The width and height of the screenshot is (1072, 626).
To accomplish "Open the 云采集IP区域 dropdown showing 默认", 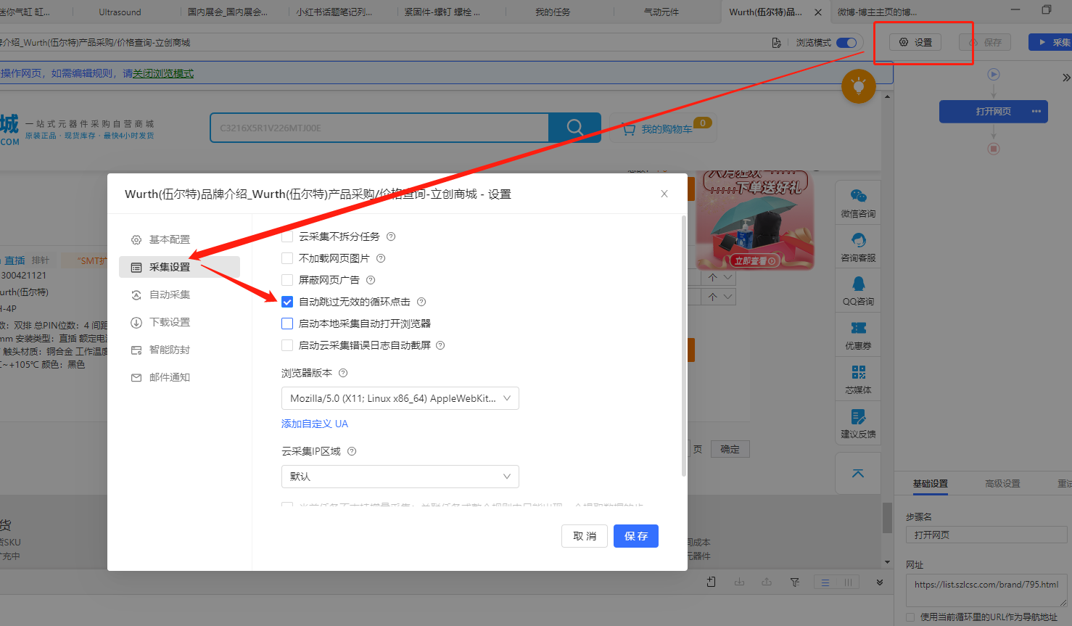I will 400,477.
